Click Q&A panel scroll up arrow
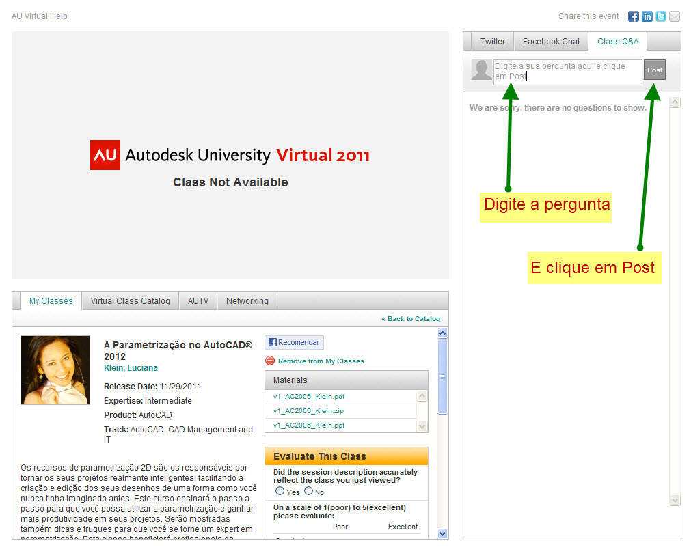Screen dimensions: 691x560 675,102
